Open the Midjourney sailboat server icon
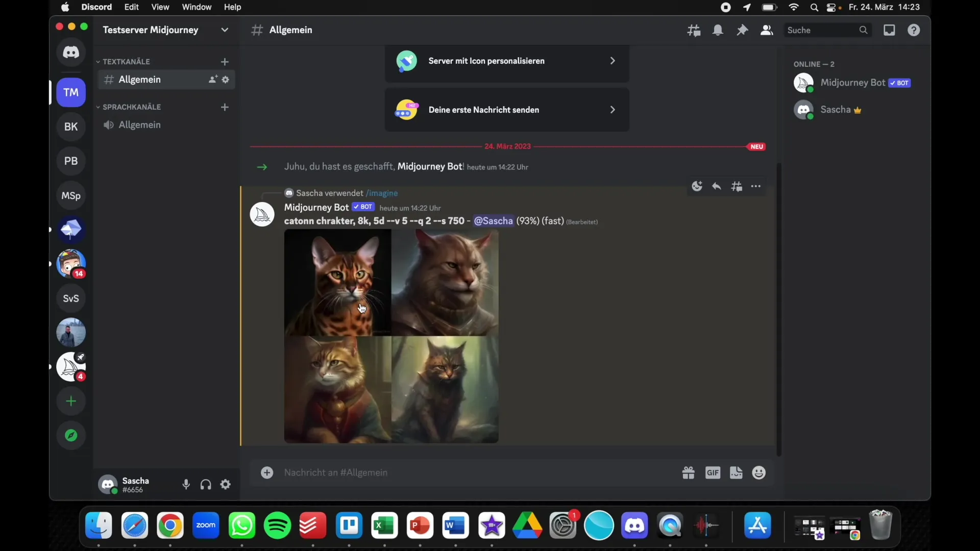The image size is (980, 551). pyautogui.click(x=71, y=366)
